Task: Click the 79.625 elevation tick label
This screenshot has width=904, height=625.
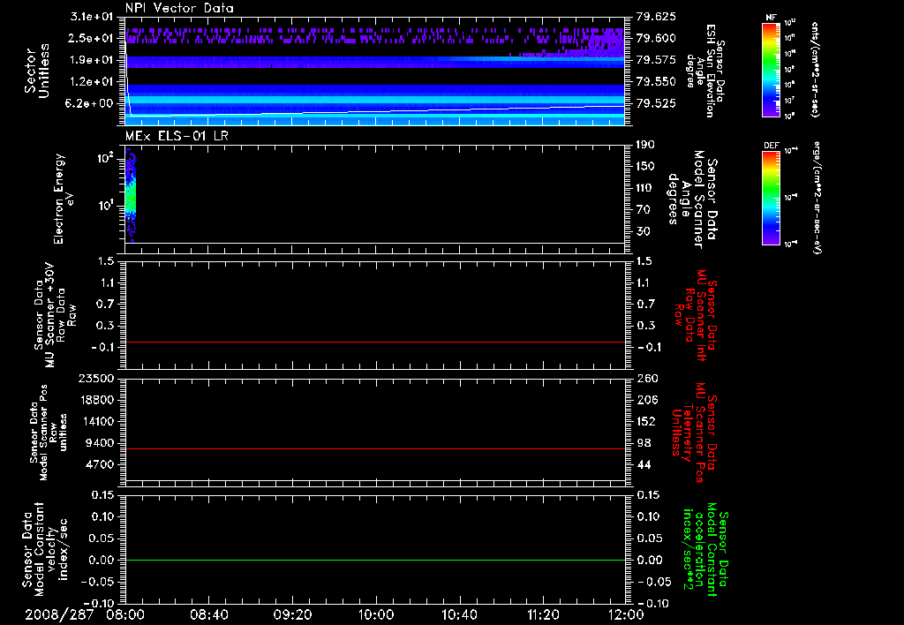Action: (656, 17)
